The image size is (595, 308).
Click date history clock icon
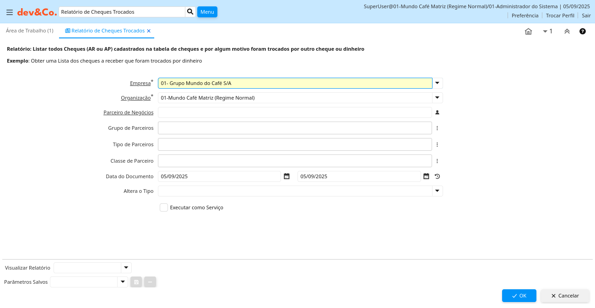point(437,176)
